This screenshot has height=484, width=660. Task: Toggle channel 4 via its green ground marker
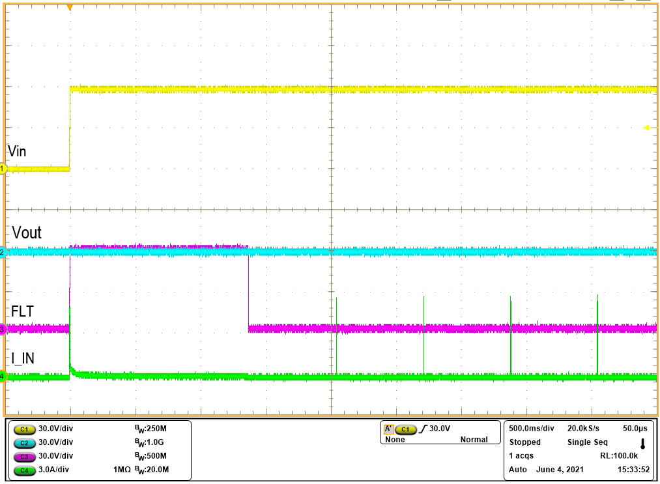3,376
